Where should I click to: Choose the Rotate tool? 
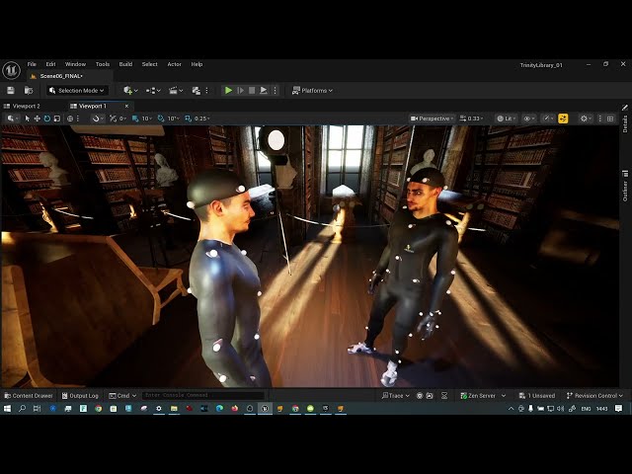coord(47,118)
